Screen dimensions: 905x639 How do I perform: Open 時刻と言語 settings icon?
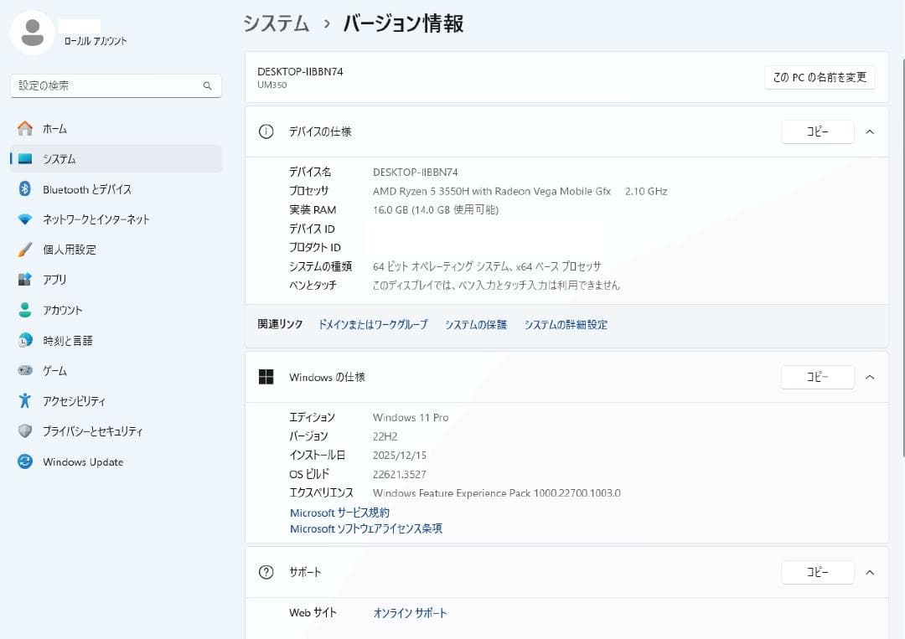(x=26, y=340)
